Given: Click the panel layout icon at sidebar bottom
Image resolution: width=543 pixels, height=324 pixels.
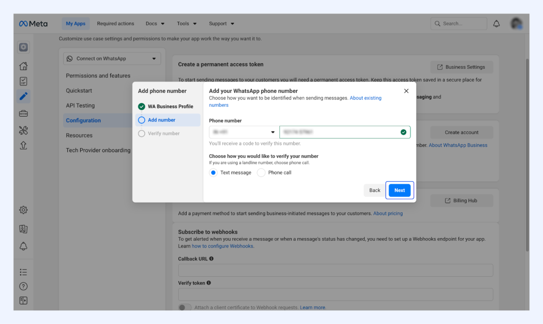Looking at the screenshot, I should point(23,301).
